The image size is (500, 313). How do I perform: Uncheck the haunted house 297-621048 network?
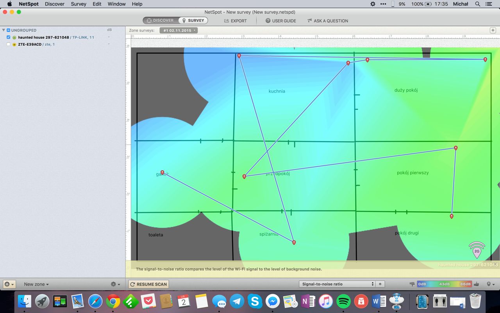tap(9, 37)
